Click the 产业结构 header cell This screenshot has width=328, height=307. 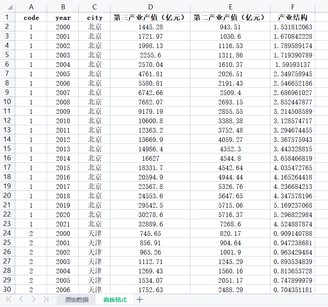pyautogui.click(x=293, y=17)
